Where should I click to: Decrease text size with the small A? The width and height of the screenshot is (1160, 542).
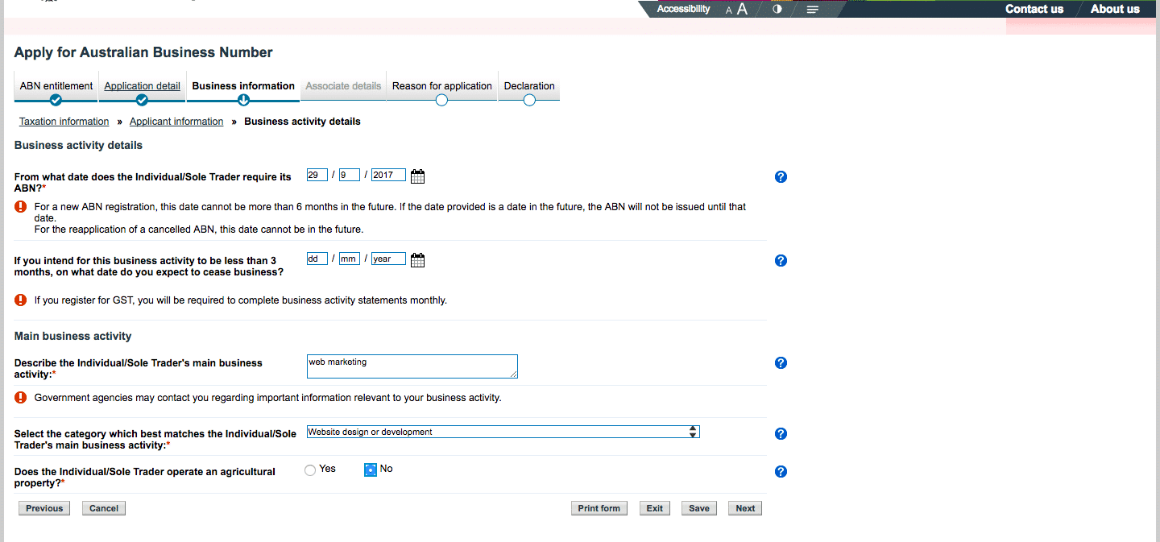729,10
